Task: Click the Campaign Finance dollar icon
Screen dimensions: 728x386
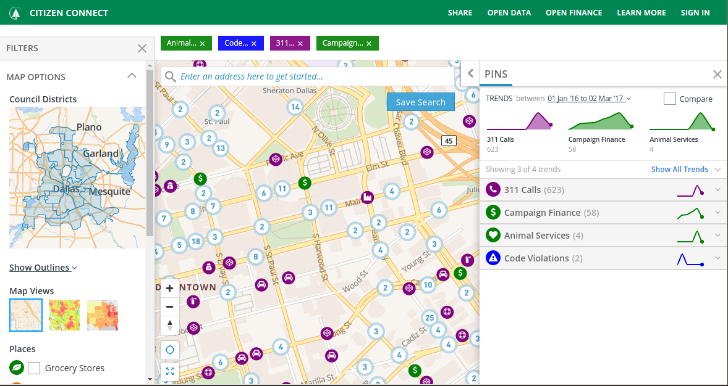Action: (493, 212)
